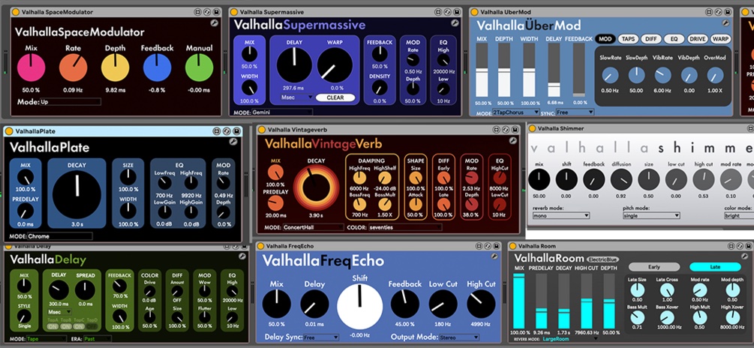This screenshot has width=754, height=348.
Task: Open ValhallaDelay ERA Past selector
Action: [x=97, y=339]
